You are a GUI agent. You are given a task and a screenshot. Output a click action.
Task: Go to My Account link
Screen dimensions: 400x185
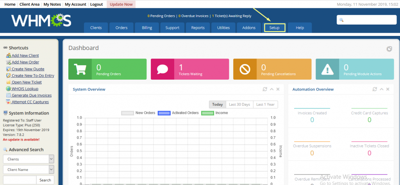tap(75, 4)
